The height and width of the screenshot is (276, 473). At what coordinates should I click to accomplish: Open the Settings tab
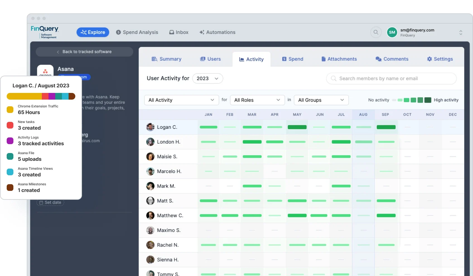click(440, 59)
